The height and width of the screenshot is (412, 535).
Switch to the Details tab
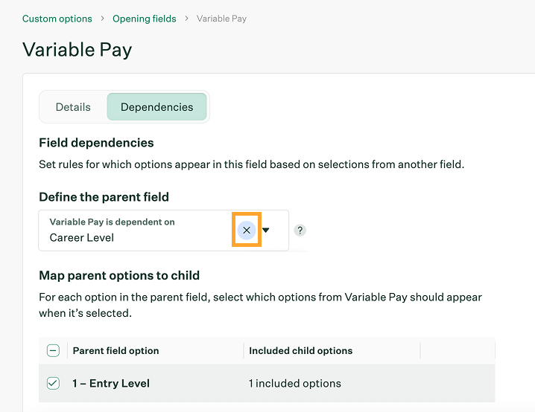point(73,107)
